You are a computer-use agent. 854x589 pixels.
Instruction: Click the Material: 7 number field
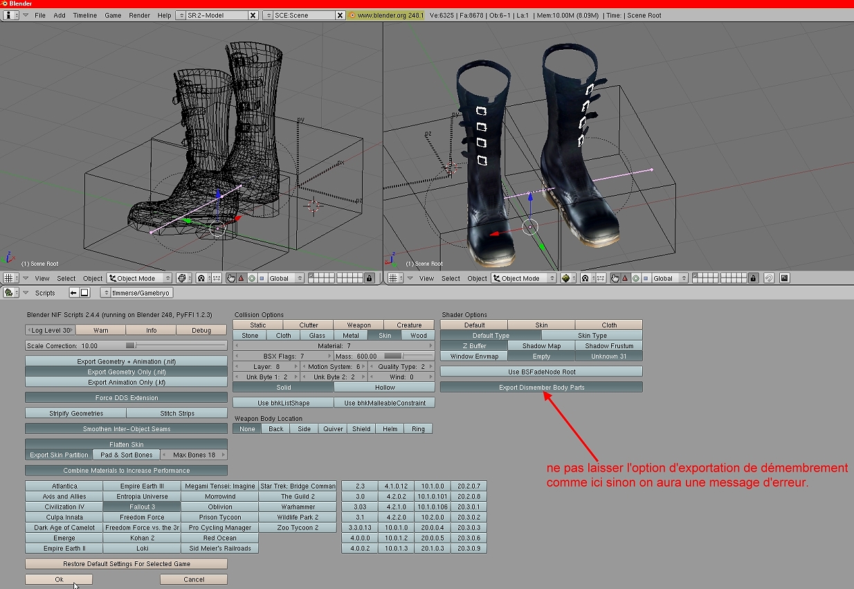(334, 345)
